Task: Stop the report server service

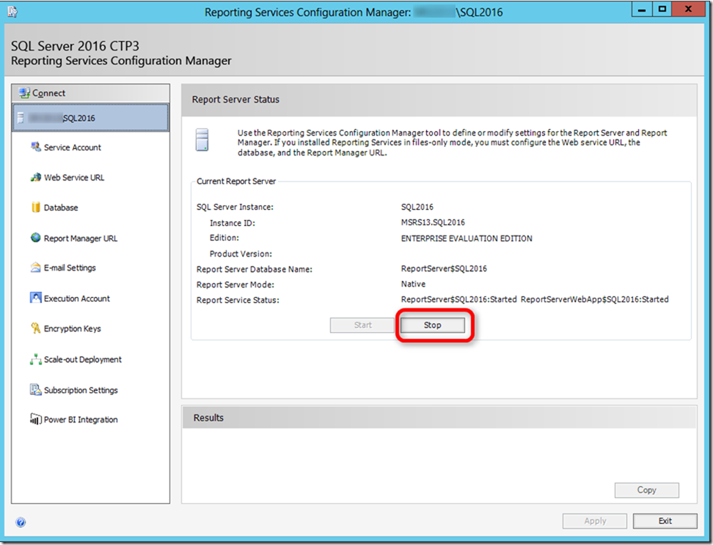Action: (x=433, y=325)
